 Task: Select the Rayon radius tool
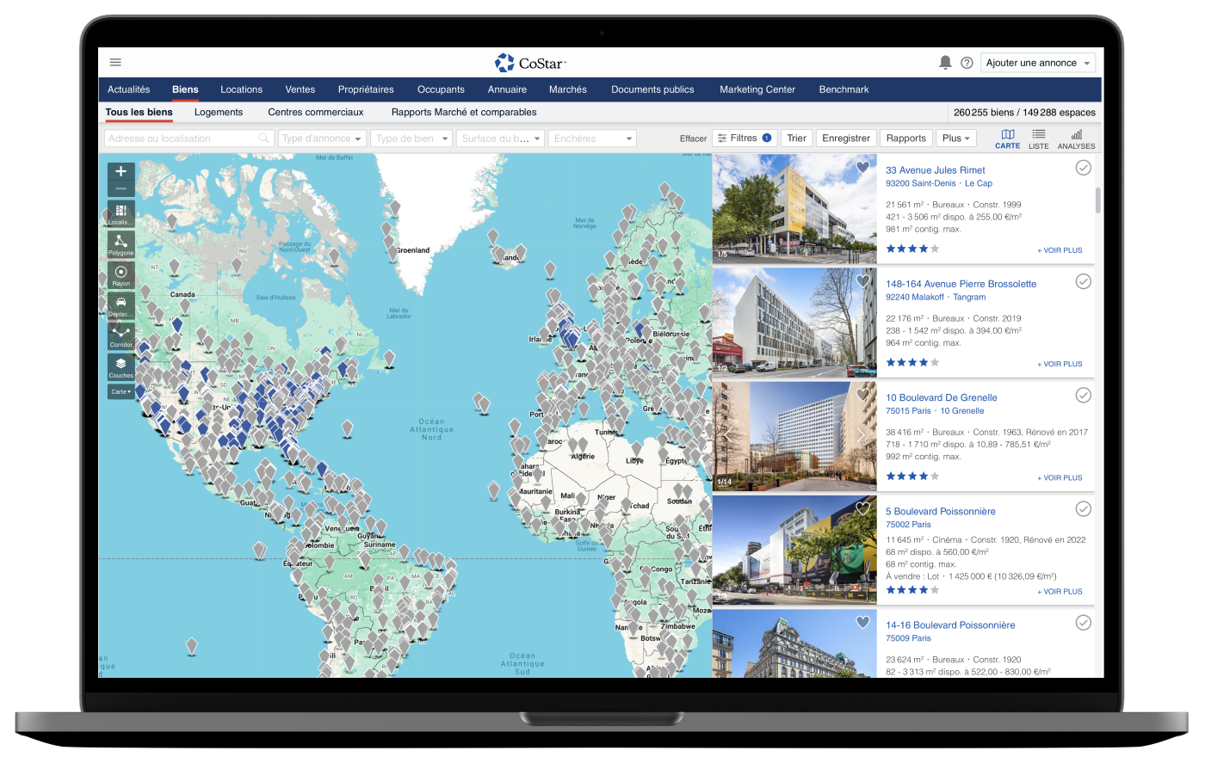120,274
